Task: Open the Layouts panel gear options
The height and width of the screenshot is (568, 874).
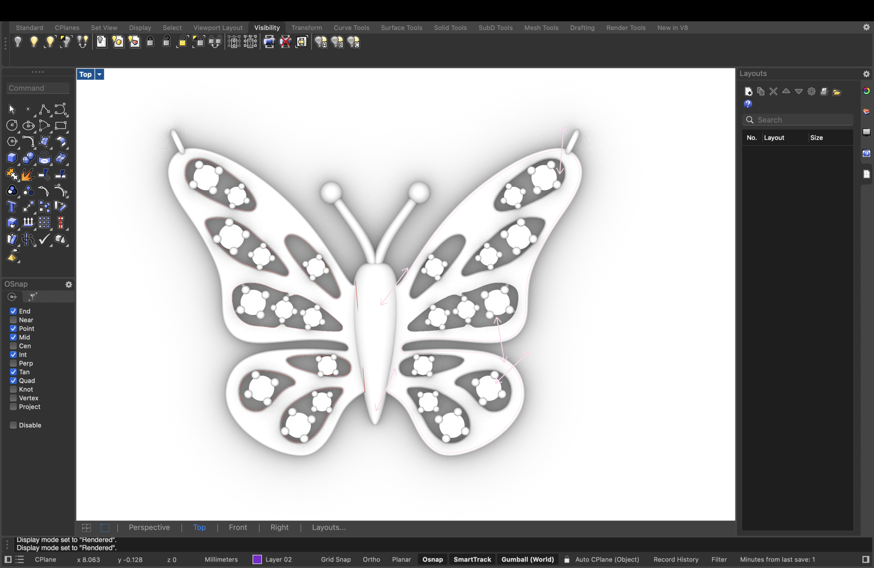Action: tap(866, 74)
